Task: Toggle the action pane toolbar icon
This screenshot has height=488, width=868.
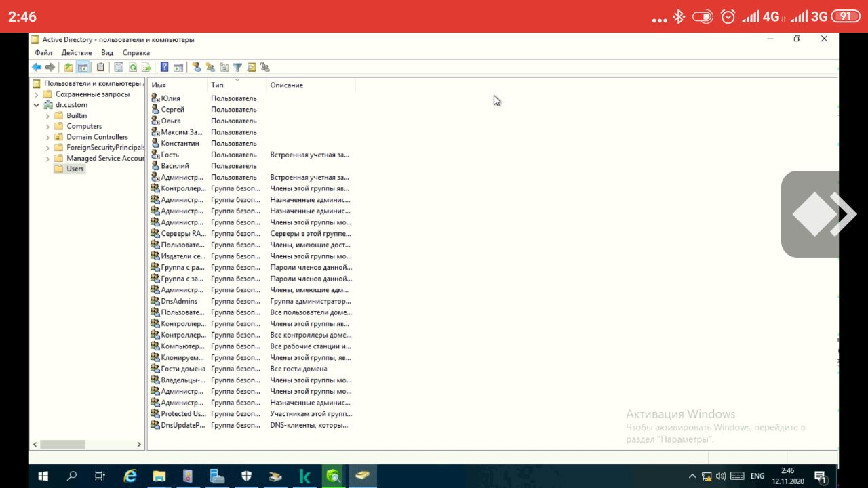Action: 178,67
